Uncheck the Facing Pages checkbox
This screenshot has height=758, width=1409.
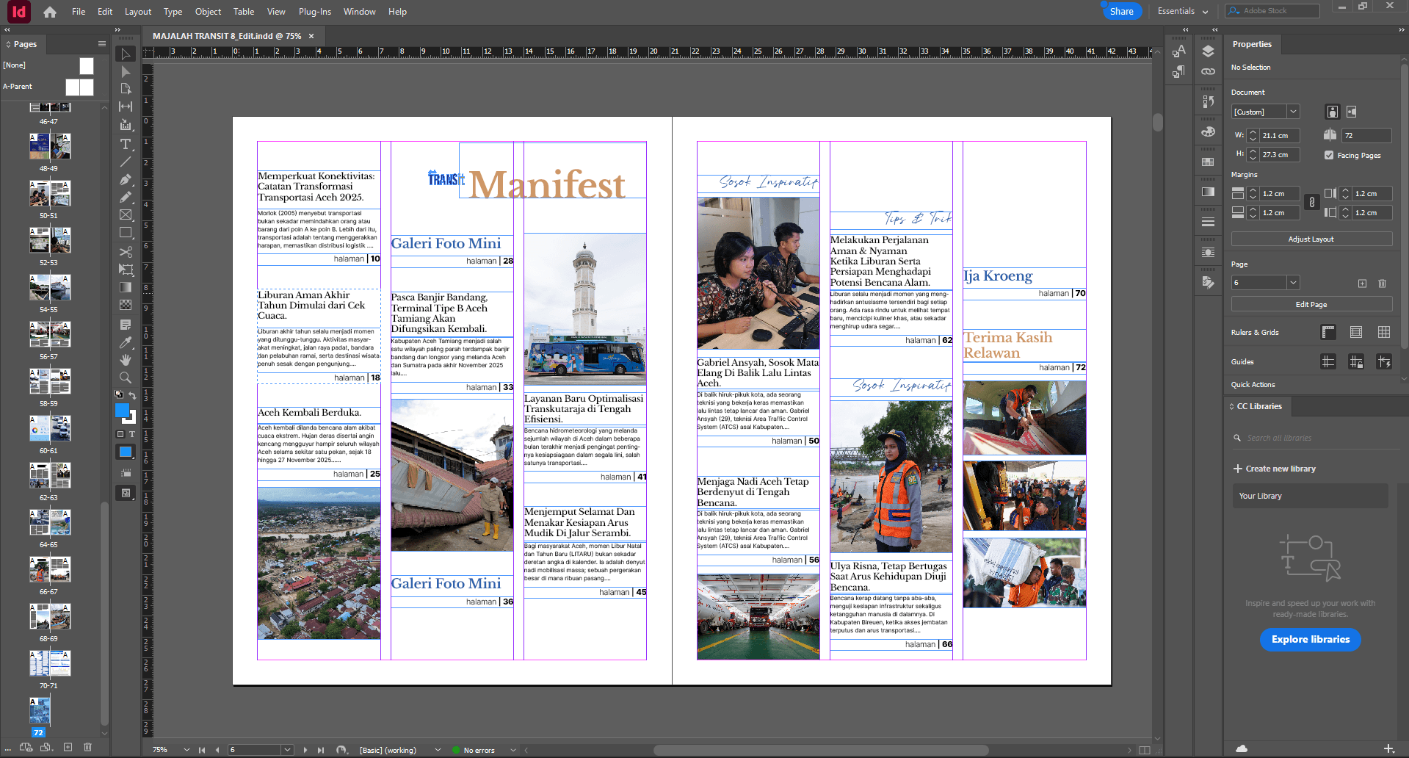pos(1329,155)
